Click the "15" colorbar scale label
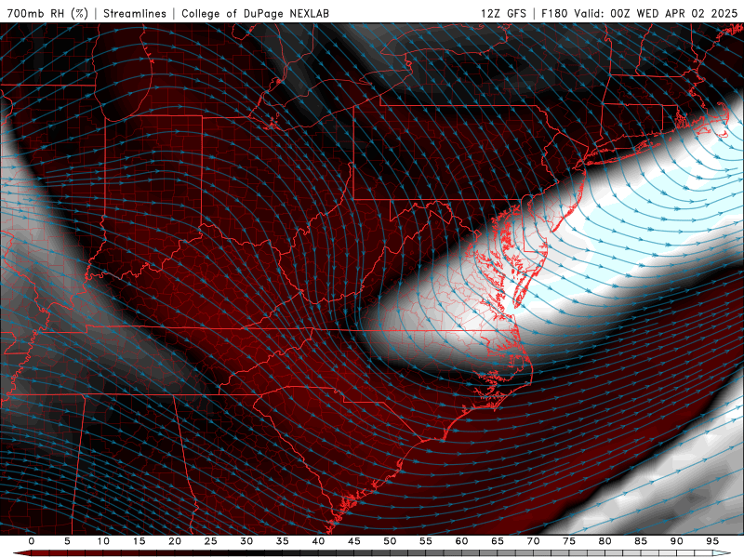Viewport: 744px width, 558px height. [x=139, y=541]
